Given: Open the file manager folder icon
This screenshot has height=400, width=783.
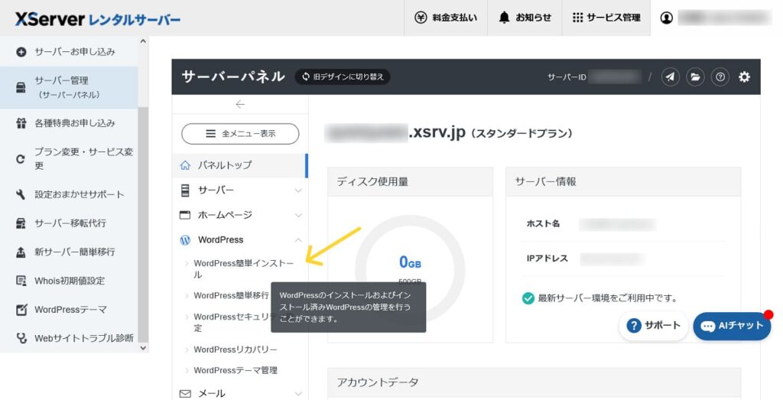Looking at the screenshot, I should coord(695,77).
